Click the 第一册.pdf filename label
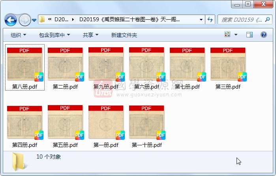276x176 pixels. coord(106,145)
